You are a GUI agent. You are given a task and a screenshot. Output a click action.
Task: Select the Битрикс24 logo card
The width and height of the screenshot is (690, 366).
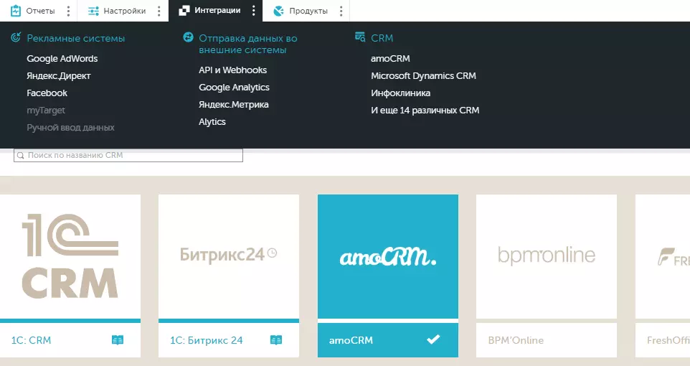[229, 256]
